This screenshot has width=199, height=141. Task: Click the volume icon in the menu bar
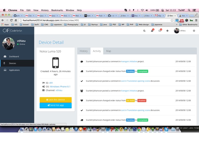tap(147, 10)
